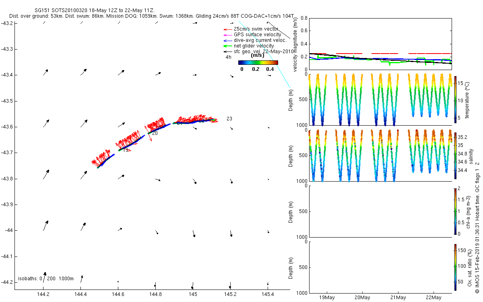Screen dimensions: 483x302
Task: Click track day marker 23 on map
Action: coord(229,119)
